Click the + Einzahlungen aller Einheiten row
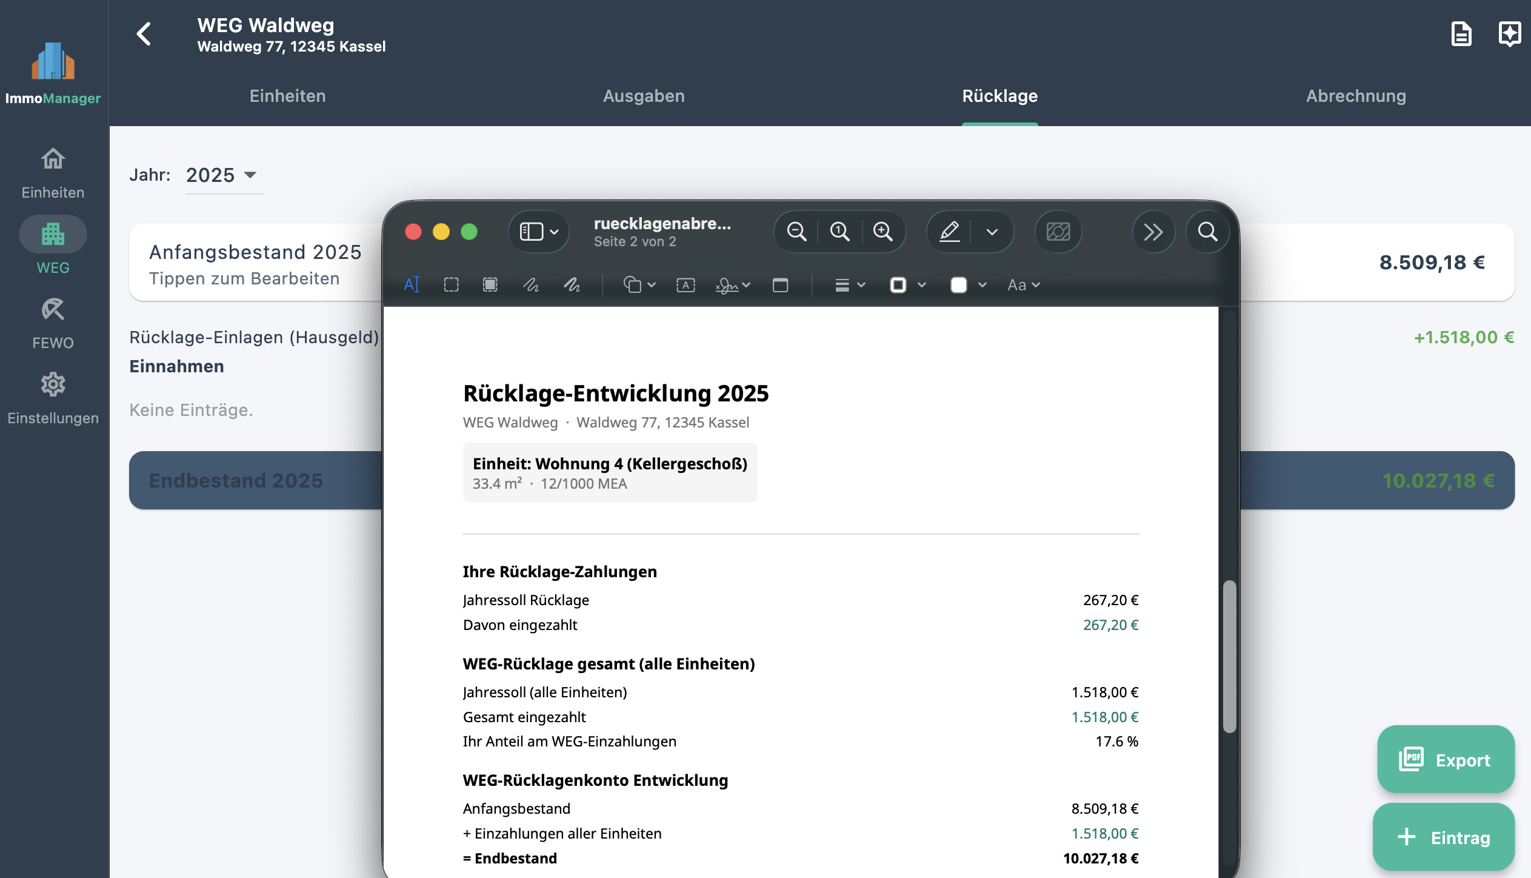The image size is (1531, 878). pos(801,833)
